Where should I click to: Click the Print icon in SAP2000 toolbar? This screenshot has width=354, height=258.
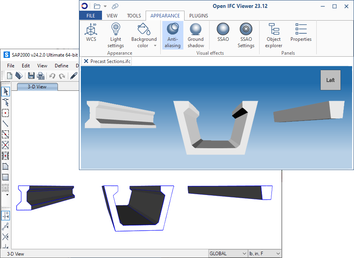40,76
